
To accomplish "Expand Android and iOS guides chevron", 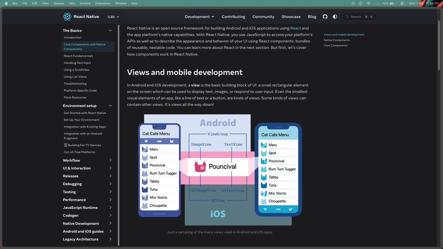I will (x=110, y=231).
